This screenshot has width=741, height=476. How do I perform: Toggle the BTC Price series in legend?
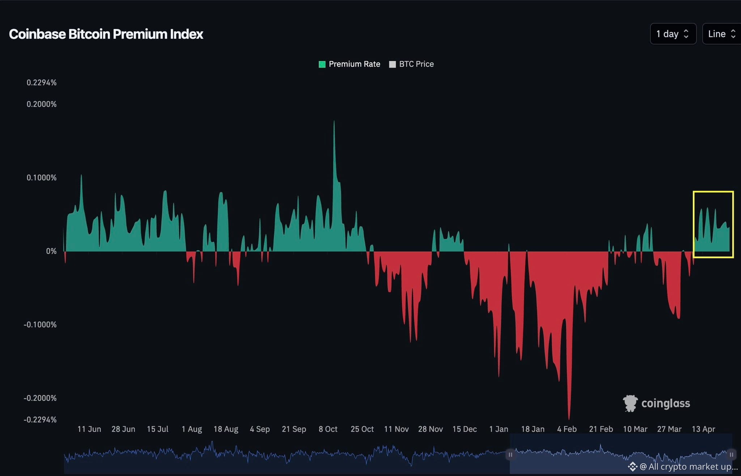(x=411, y=64)
